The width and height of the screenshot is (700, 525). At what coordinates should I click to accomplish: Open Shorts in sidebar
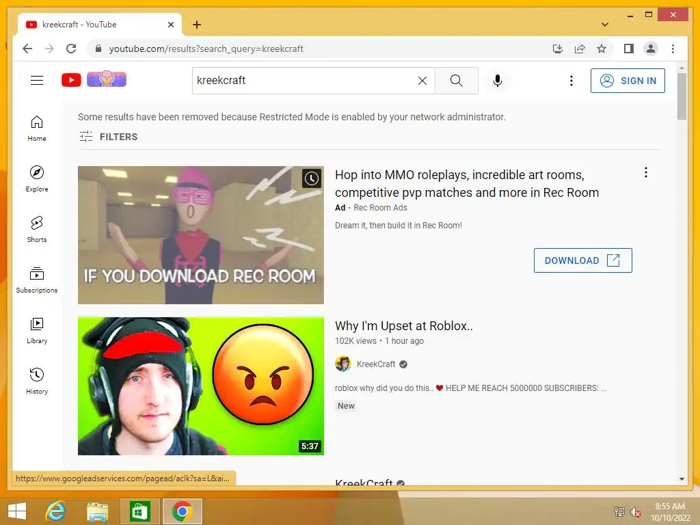[37, 230]
